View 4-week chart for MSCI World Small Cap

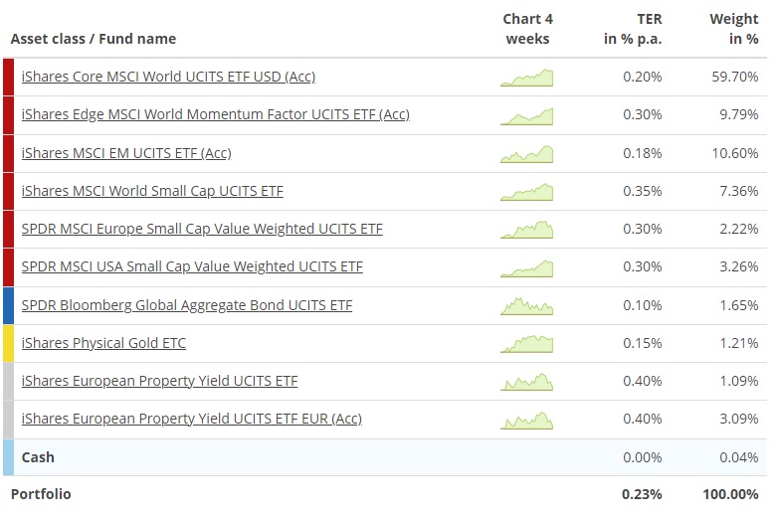(526, 192)
